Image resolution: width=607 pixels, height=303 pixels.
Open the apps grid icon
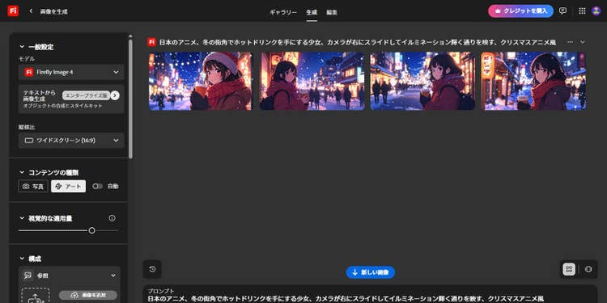click(582, 11)
